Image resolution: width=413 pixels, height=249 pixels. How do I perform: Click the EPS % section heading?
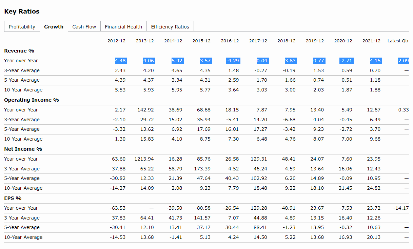coord(13,198)
